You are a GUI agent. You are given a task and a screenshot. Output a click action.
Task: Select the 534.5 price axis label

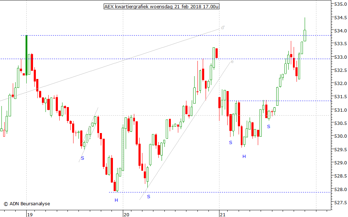[341, 17]
